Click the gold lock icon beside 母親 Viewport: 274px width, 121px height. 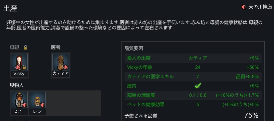coord(26,47)
